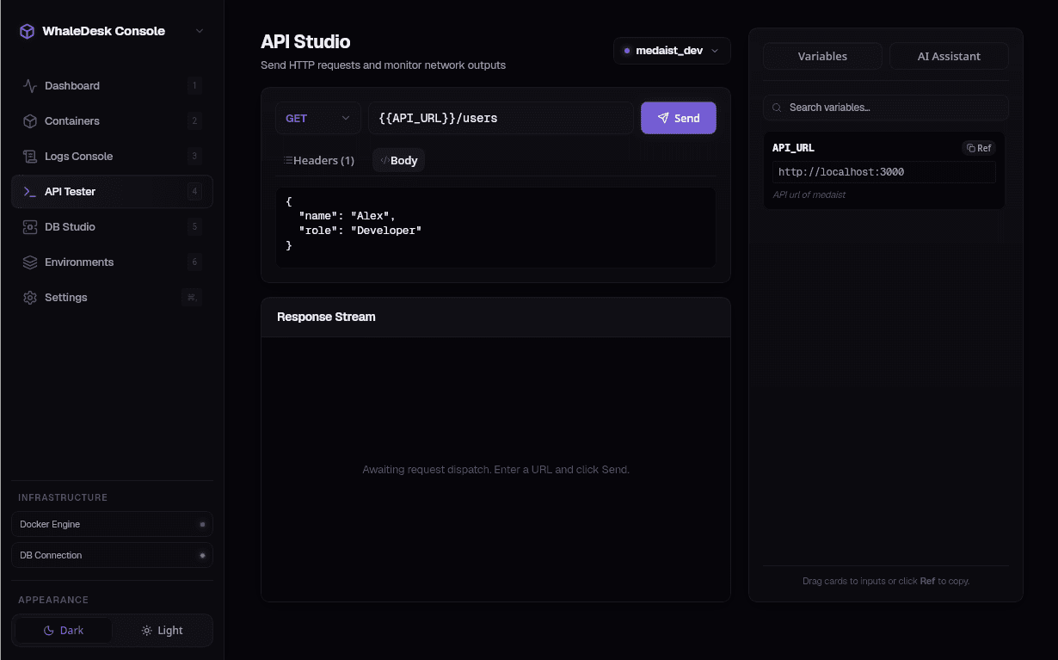Click the "Awaiting request dispatch" message
Viewport: 1058px width, 660px height.
495,470
